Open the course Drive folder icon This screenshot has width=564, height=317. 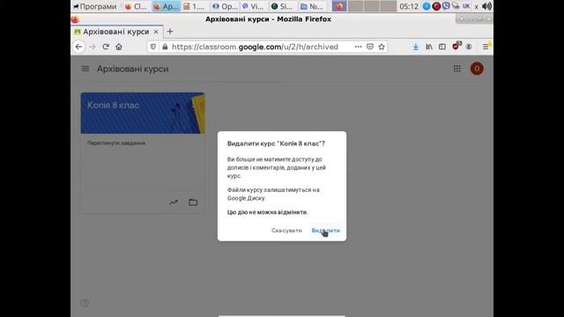193,202
